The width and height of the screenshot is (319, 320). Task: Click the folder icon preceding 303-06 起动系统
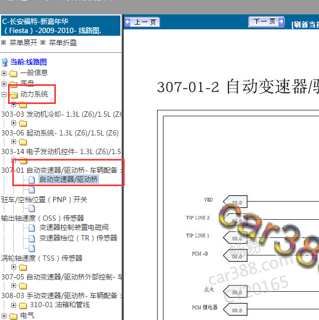click(x=23, y=123)
